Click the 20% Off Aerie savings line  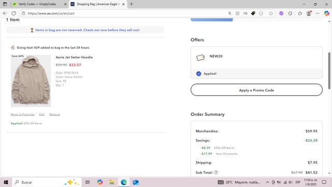point(217,148)
